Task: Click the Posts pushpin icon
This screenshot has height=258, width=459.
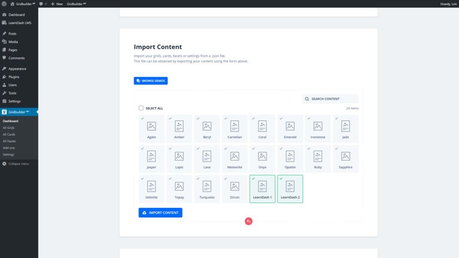Action: 4,34
